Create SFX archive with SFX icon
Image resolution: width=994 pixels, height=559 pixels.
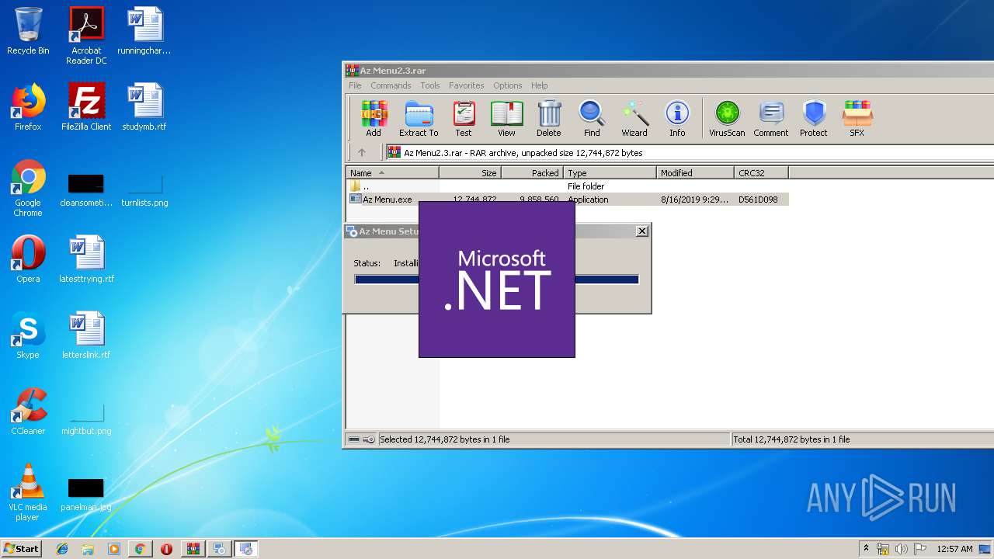(857, 119)
